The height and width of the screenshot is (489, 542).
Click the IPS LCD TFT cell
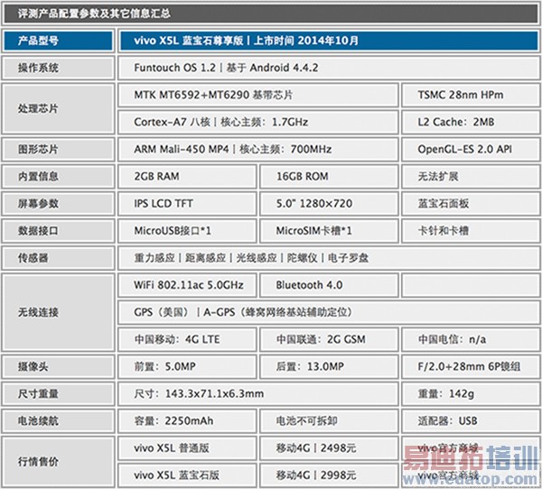pos(187,204)
